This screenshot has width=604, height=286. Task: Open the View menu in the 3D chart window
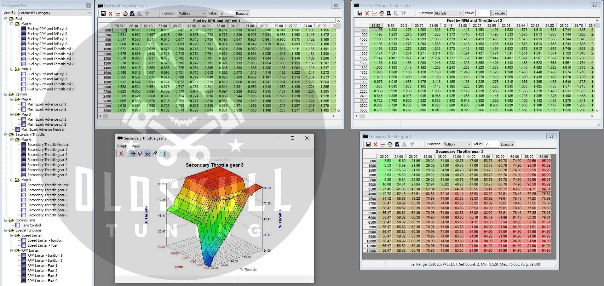point(135,146)
